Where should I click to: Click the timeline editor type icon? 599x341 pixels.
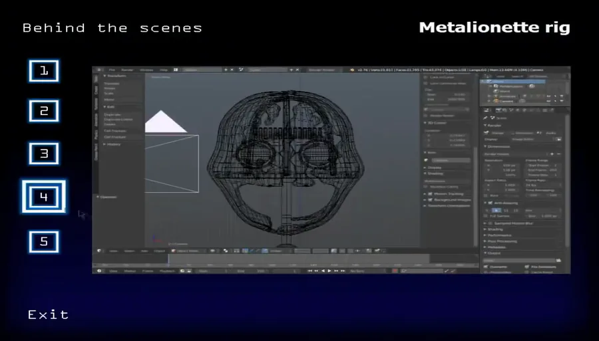(100, 271)
